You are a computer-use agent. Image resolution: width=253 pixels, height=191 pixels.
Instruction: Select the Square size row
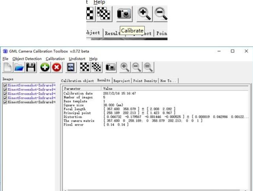[156, 105]
